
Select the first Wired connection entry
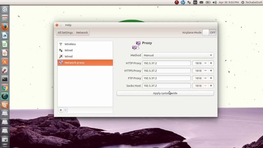(85, 50)
